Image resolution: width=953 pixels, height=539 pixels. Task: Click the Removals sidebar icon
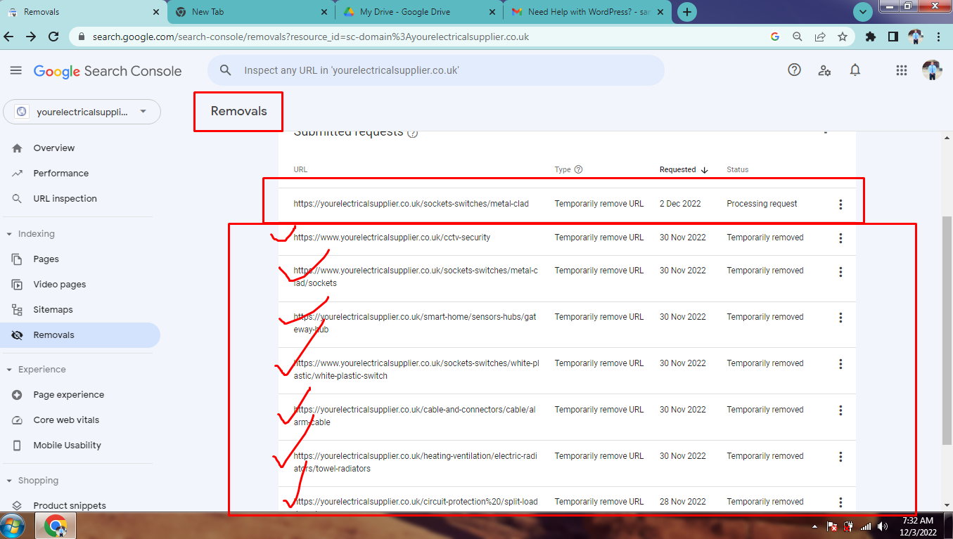click(17, 335)
